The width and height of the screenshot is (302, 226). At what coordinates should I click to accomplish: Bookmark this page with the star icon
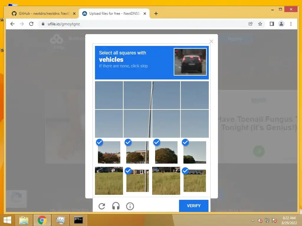260,24
